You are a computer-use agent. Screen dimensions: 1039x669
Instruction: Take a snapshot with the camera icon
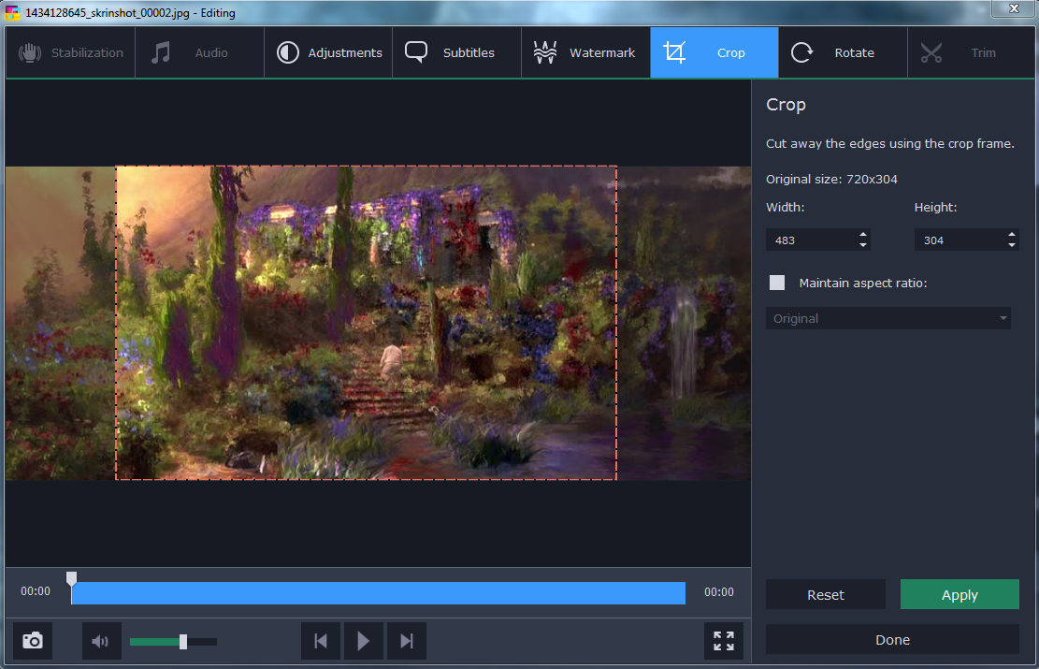33,641
